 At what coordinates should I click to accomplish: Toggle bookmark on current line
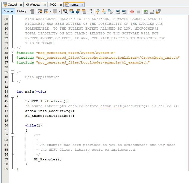(110, 11)
